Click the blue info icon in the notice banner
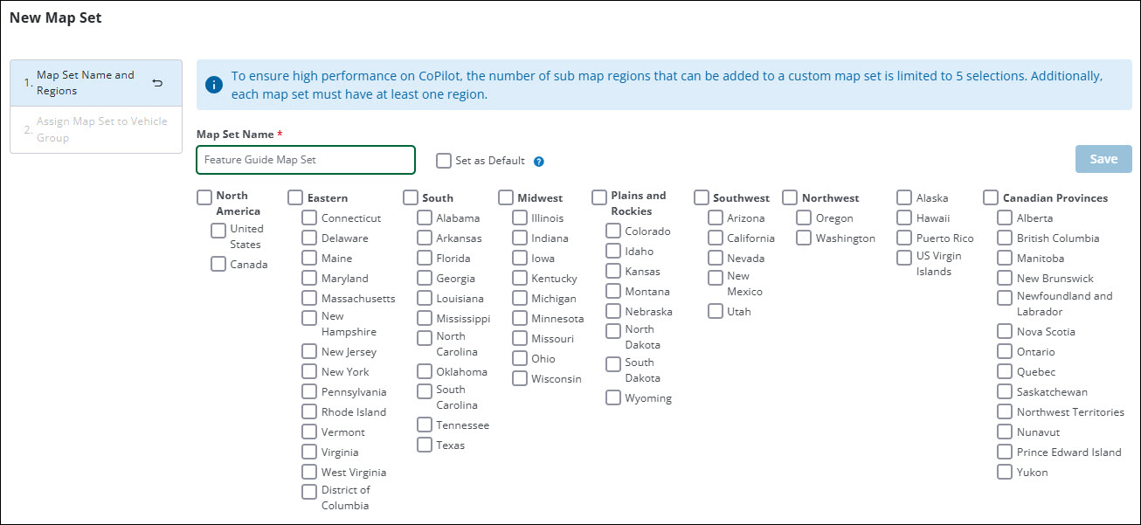This screenshot has height=525, width=1141. coord(212,84)
